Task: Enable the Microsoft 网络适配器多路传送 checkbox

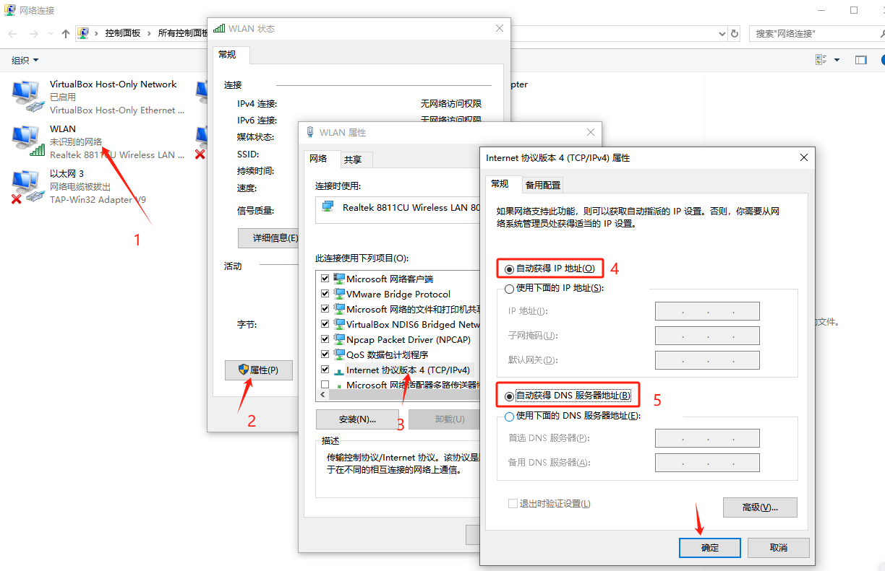Action: [x=325, y=385]
